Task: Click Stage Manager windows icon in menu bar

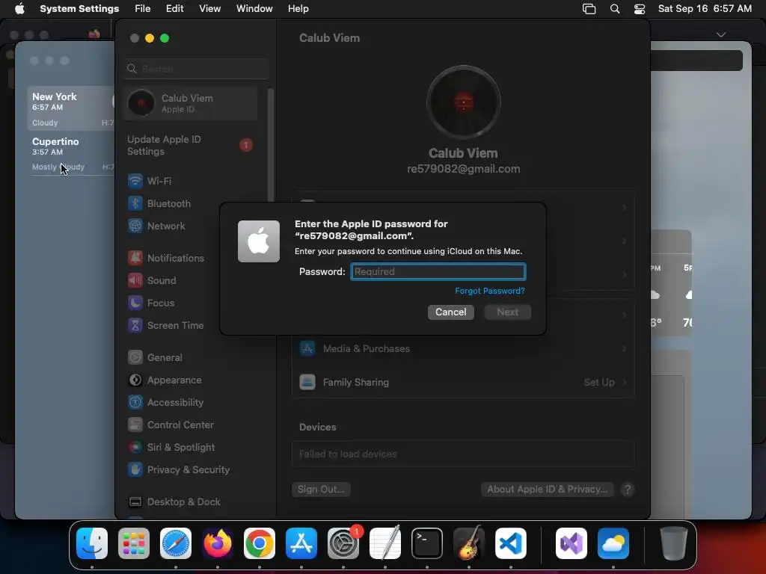Action: coord(589,9)
